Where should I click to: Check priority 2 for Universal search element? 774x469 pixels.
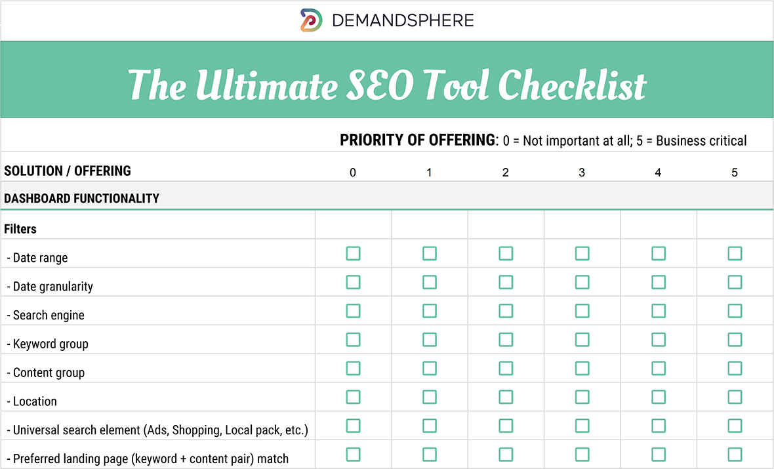[506, 426]
